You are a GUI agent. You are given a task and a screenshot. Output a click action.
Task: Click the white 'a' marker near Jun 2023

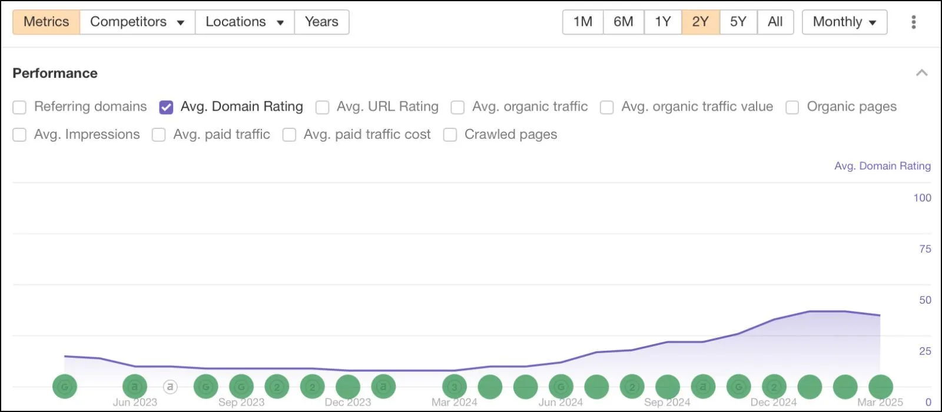170,387
